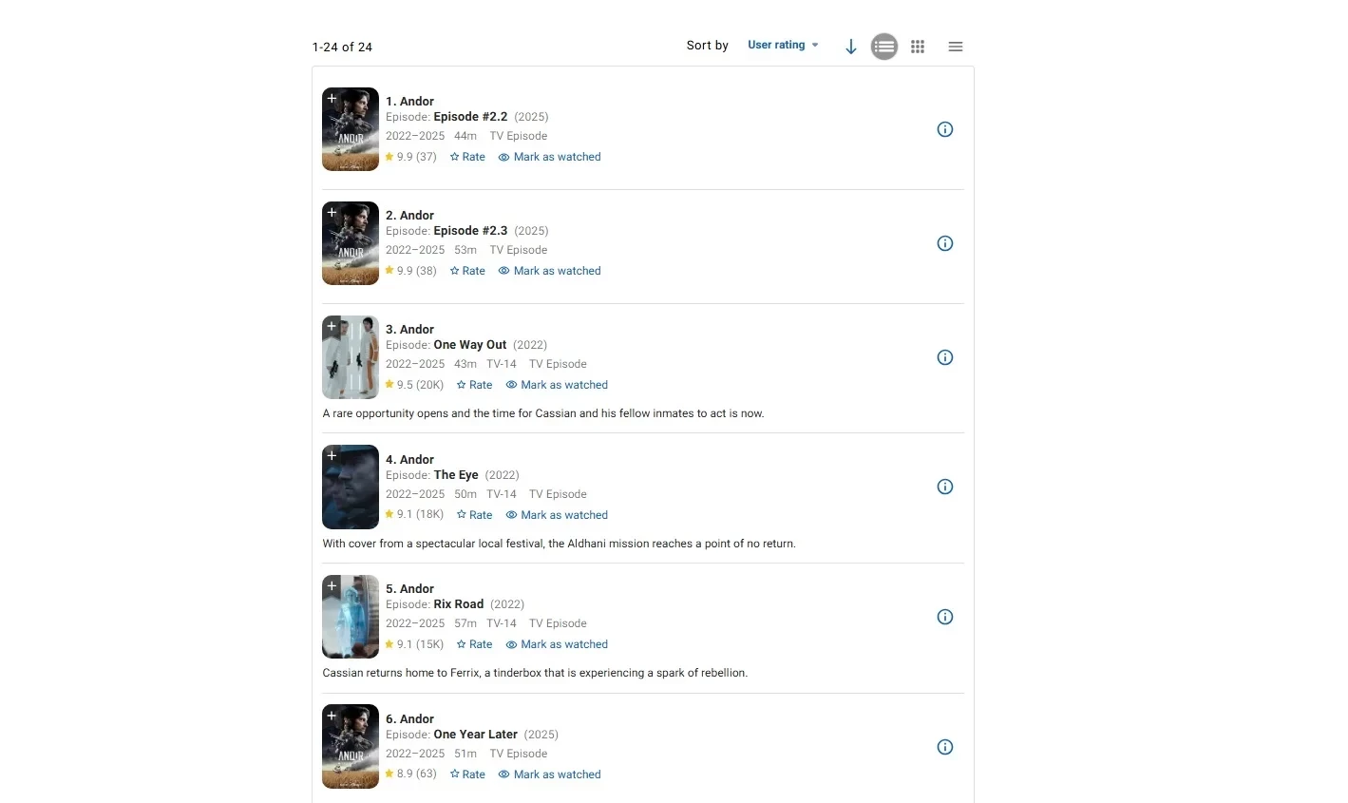
Task: Select the detailed list view toggle
Action: [884, 47]
